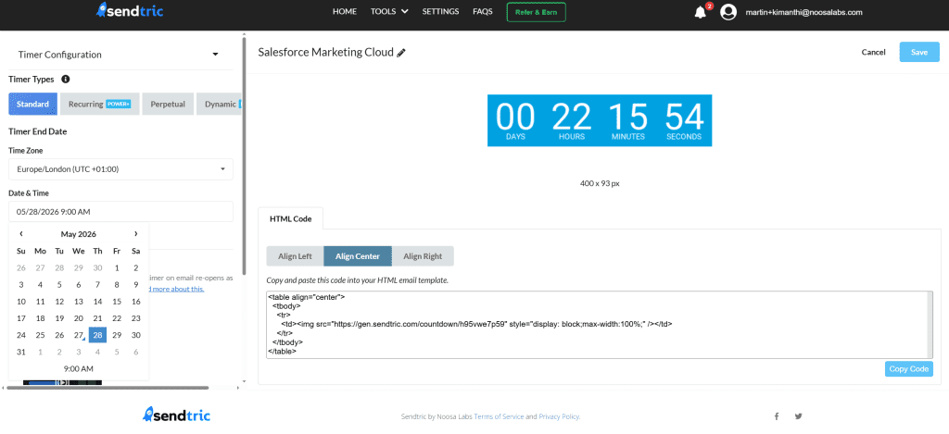
Task: Go to next month in calendar
Action: pos(135,234)
